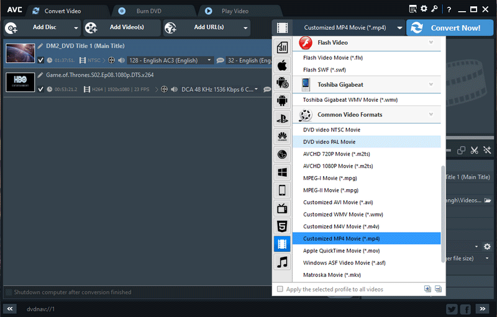Add custom profile icon in dropdown footer

tap(427, 289)
